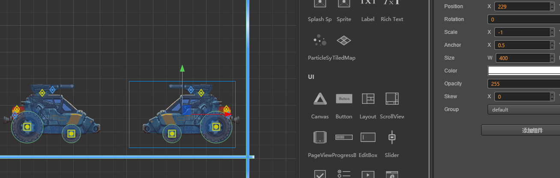
Task: Choose the VideoPlayer play node icon
Action: pyautogui.click(x=368, y=175)
